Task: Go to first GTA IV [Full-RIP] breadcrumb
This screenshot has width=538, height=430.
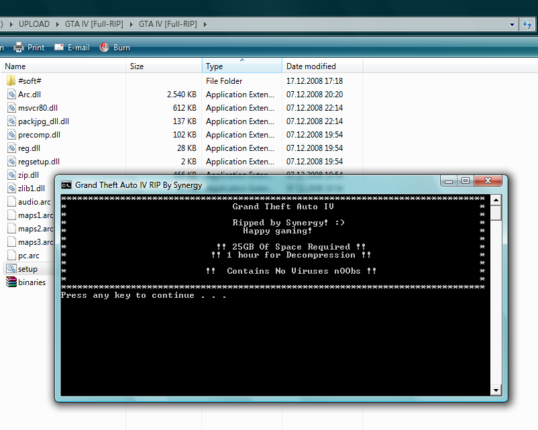Action: click(94, 24)
